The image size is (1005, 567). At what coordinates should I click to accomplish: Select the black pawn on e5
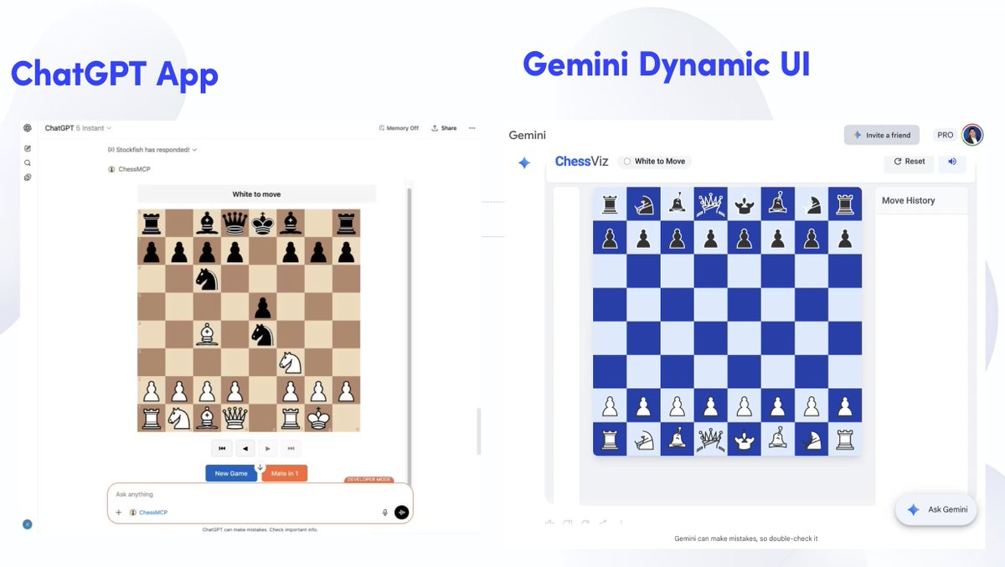pyautogui.click(x=264, y=307)
